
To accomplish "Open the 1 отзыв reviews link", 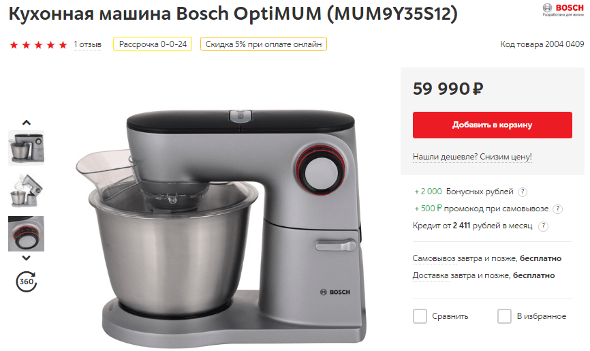I will tap(88, 44).
